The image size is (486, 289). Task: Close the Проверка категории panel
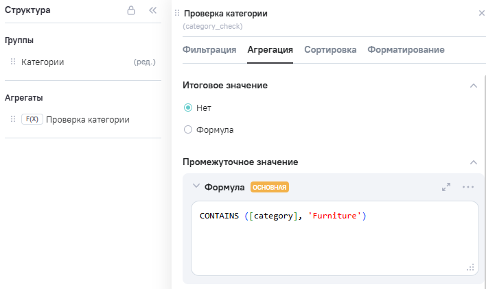point(481,14)
